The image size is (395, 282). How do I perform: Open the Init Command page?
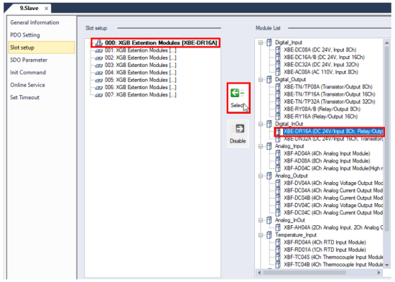[28, 73]
